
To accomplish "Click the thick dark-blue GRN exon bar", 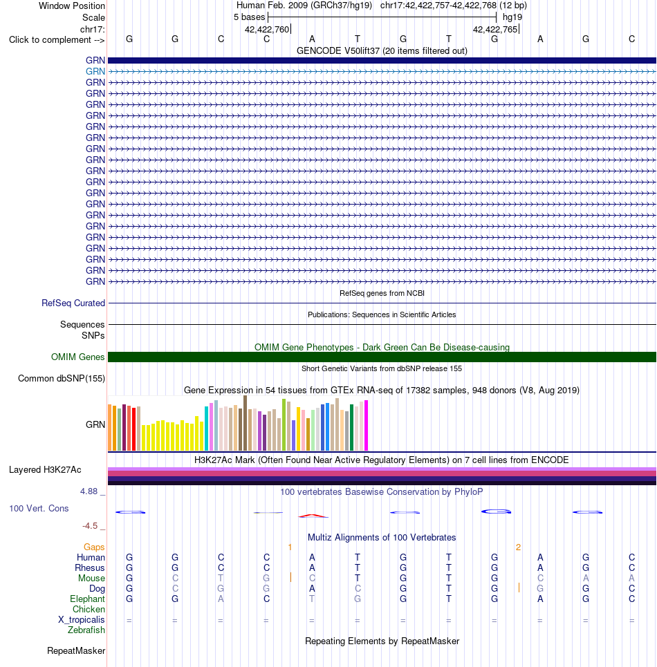I will (x=382, y=60).
